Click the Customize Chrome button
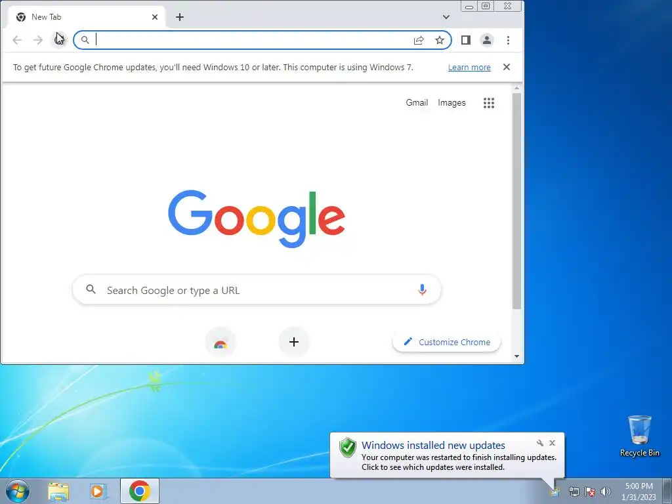The width and height of the screenshot is (672, 504). pos(446,342)
